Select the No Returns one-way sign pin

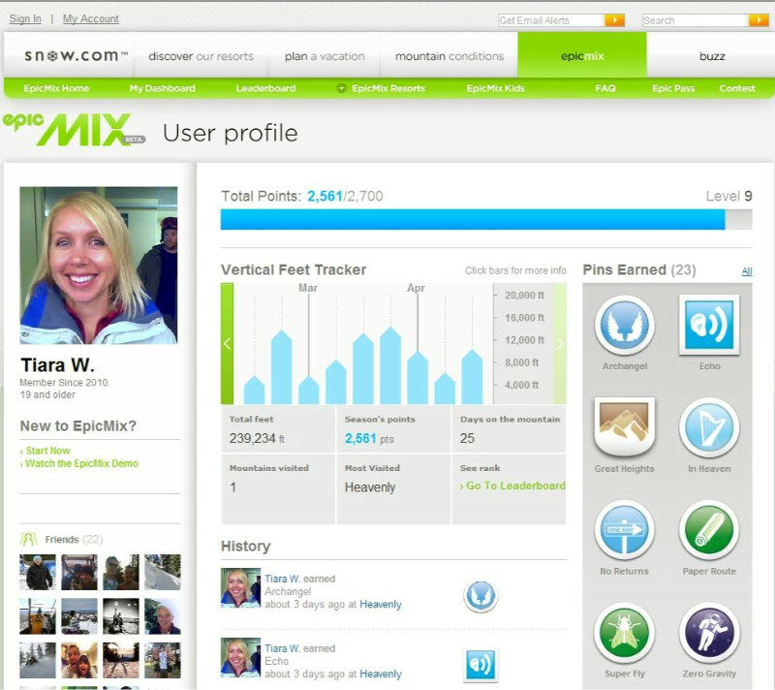tap(624, 530)
